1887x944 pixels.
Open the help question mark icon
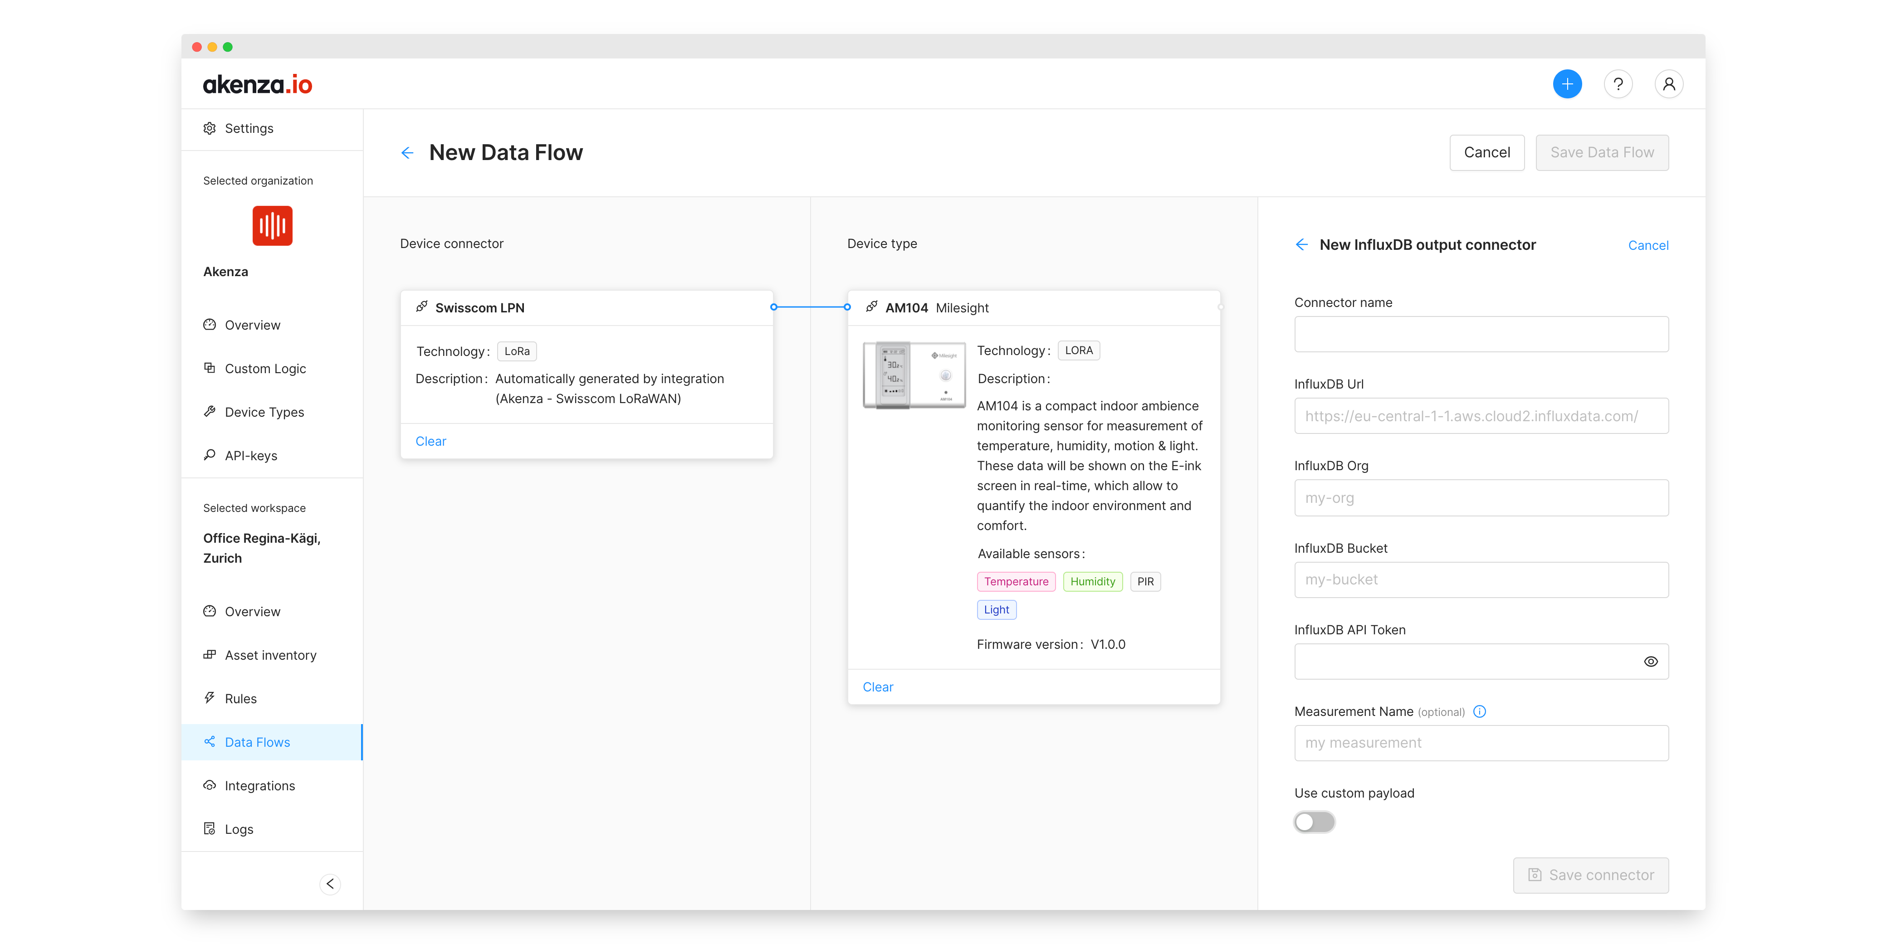click(x=1618, y=84)
